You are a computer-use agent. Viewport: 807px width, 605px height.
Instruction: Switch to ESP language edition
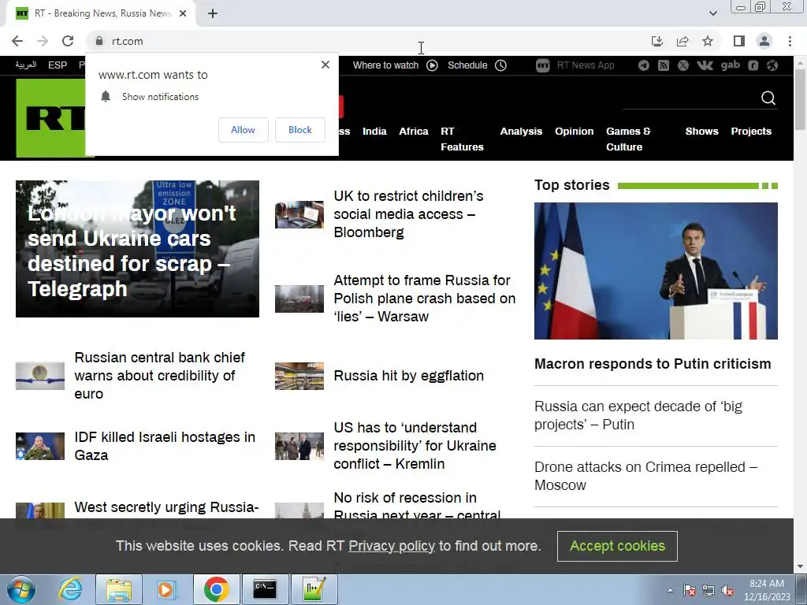click(58, 65)
